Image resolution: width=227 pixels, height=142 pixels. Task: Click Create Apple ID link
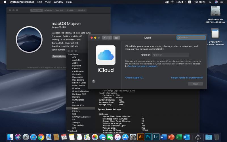tap(134, 78)
